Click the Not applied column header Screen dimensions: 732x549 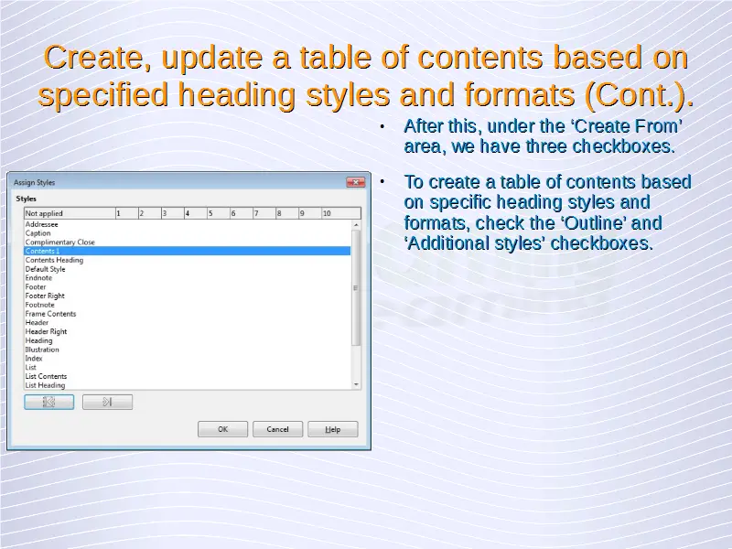click(x=44, y=213)
